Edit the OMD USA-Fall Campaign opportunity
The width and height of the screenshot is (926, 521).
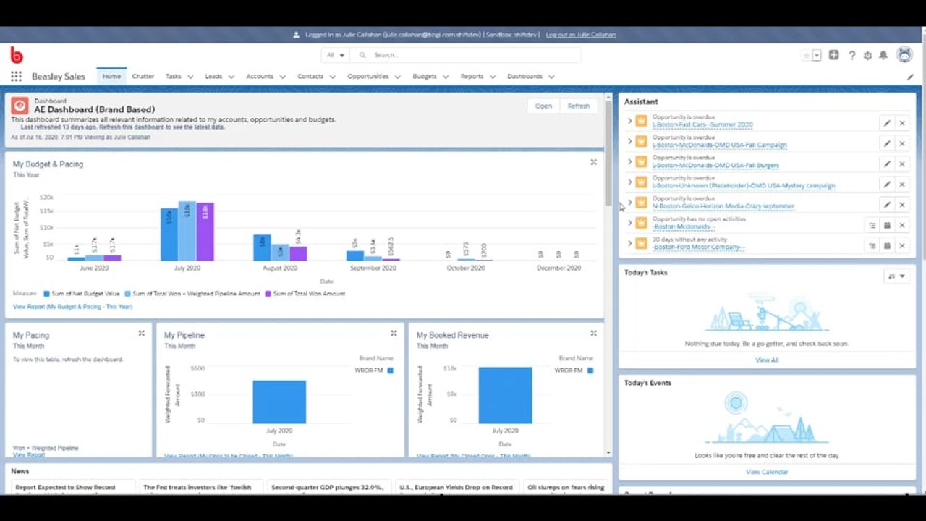click(x=887, y=143)
